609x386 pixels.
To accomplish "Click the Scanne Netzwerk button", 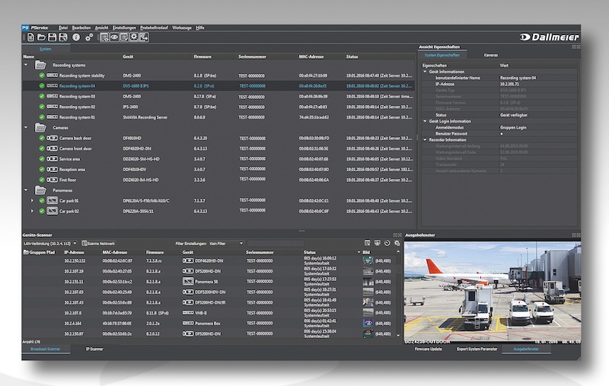I will point(100,243).
